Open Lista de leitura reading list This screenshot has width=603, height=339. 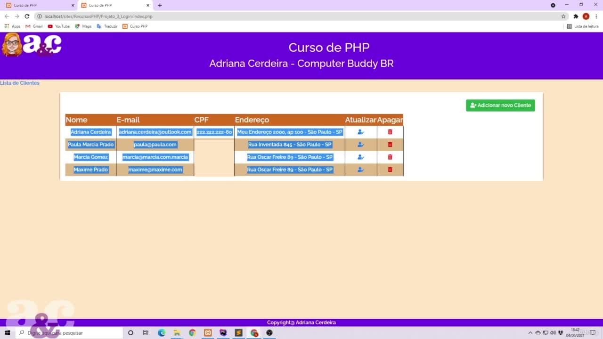pos(583,26)
